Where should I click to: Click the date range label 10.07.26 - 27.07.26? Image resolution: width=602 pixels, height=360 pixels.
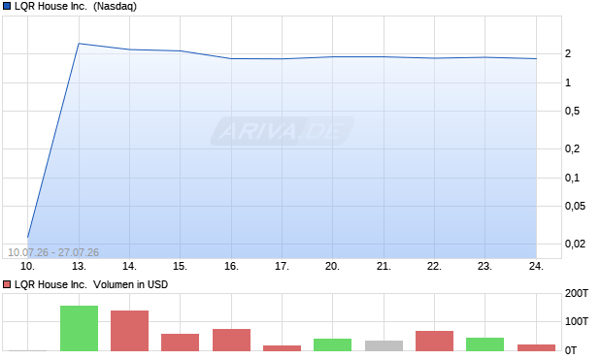[53, 252]
